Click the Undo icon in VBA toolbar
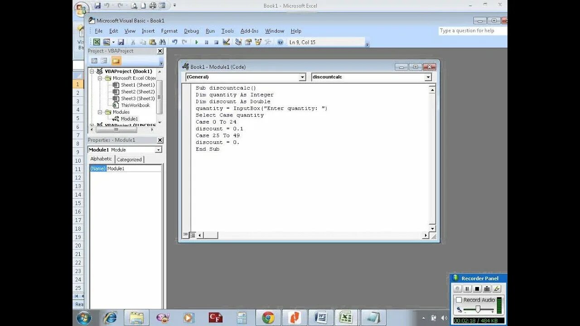Screen dimensions: 580x326 (174, 42)
